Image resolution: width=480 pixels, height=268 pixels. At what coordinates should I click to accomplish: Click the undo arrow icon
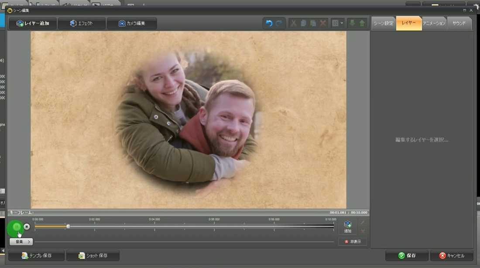pyautogui.click(x=269, y=24)
